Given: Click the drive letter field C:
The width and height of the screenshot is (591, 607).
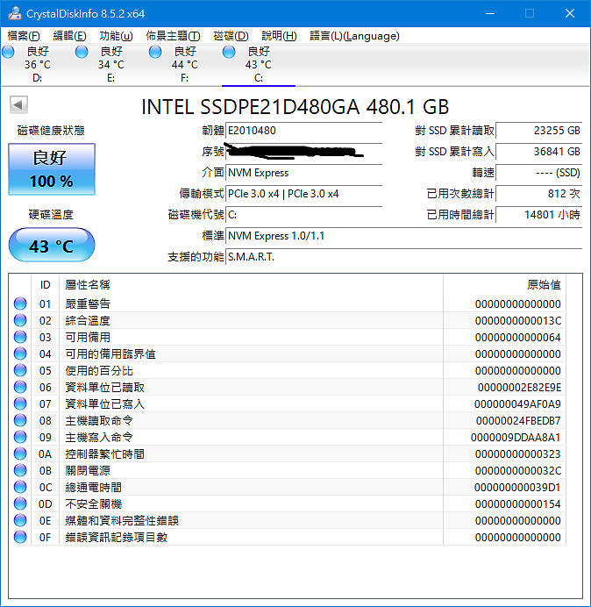Looking at the screenshot, I should [303, 214].
